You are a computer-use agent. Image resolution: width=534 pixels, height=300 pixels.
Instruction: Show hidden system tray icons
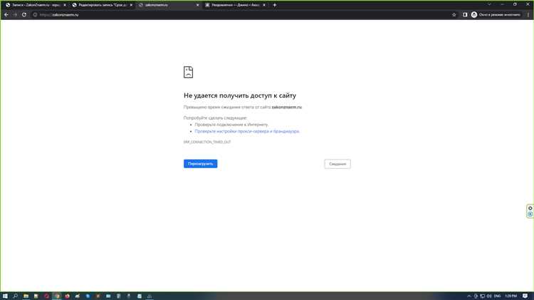pos(469,295)
